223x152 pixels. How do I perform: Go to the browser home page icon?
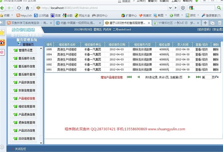(27, 8)
